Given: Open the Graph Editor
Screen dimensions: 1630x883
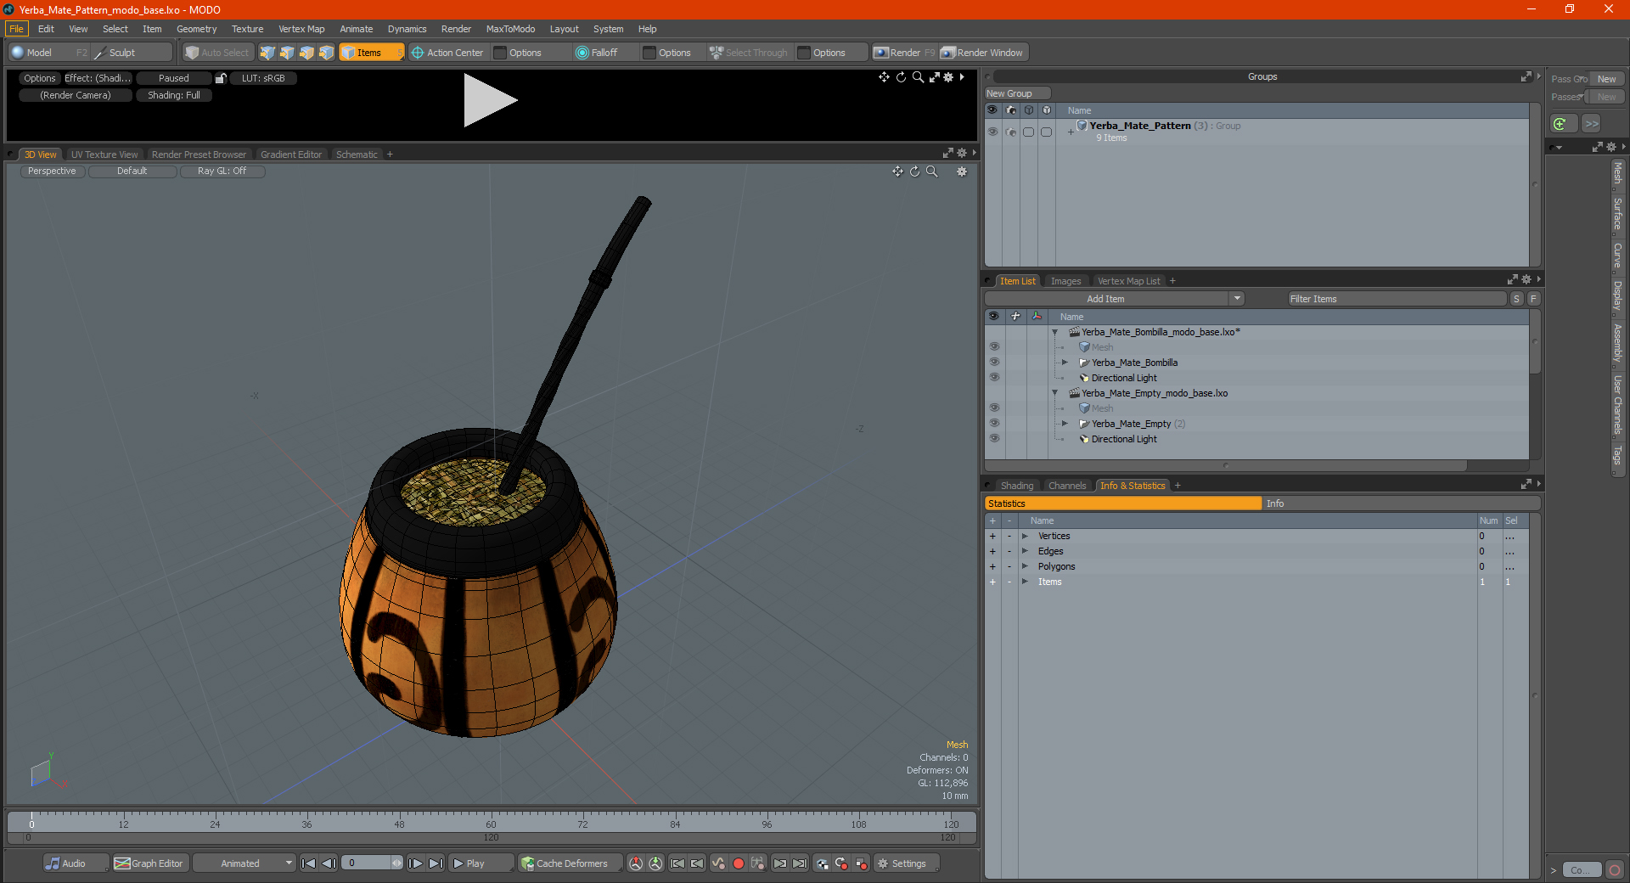Looking at the screenshot, I should (x=149, y=863).
